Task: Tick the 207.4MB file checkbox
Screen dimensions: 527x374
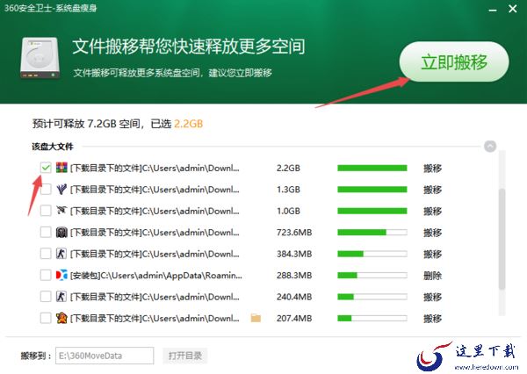Action: coord(46,318)
